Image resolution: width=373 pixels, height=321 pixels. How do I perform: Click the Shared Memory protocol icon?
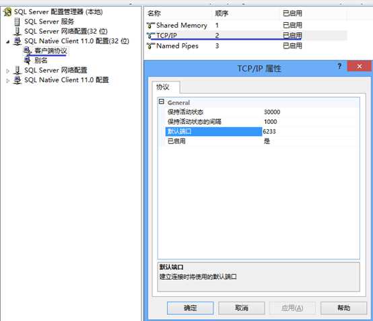point(151,25)
